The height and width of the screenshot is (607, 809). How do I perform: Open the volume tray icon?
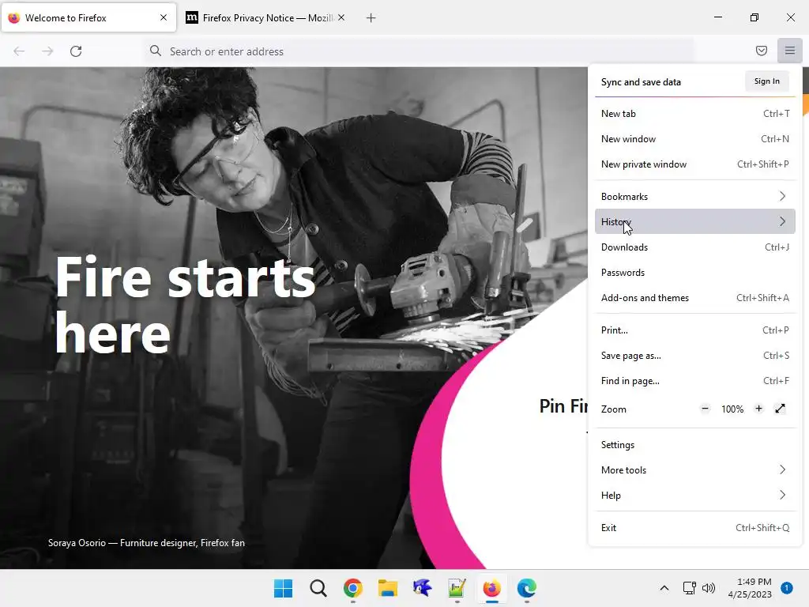[709, 588]
